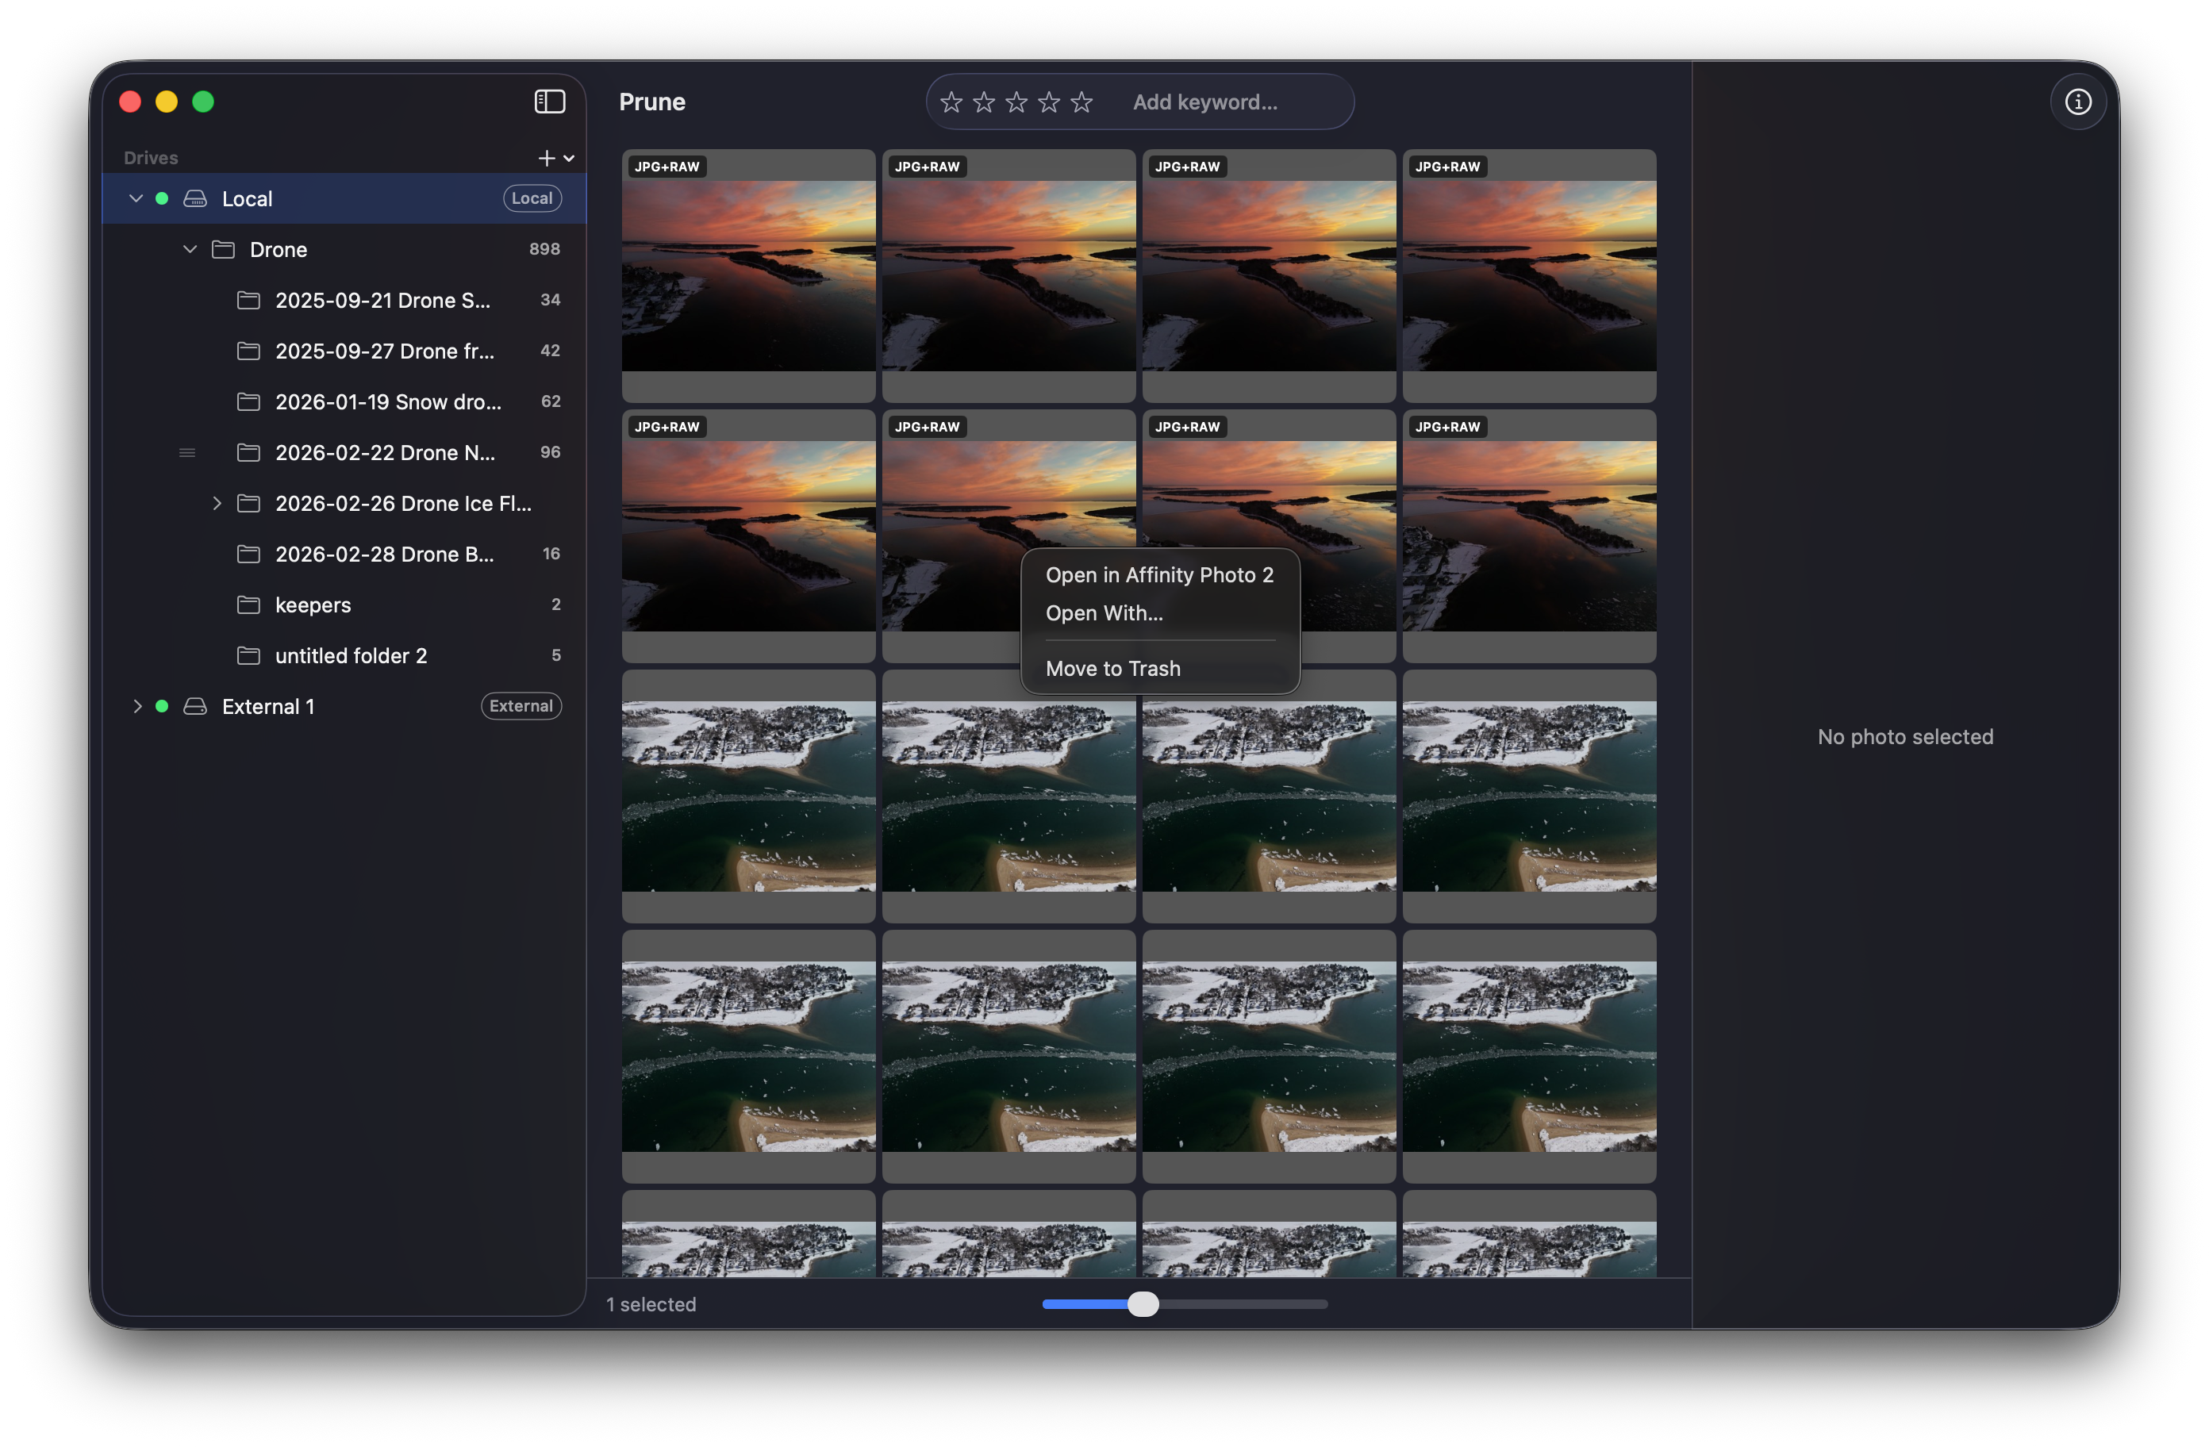Set rating to two stars
The width and height of the screenshot is (2209, 1447).
pyautogui.click(x=984, y=102)
